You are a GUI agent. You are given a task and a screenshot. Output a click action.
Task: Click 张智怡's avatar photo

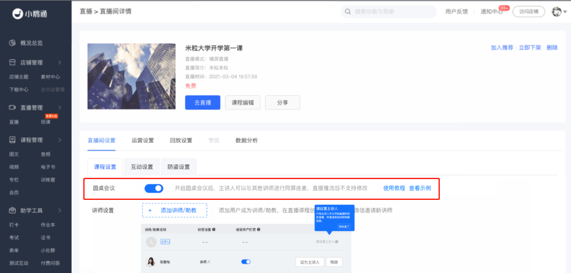click(x=151, y=262)
